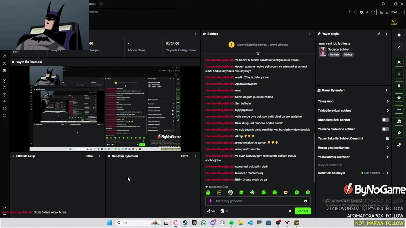Screen dimensions: 406x228
Task: Click the chat bubble quick action button
Action: [399, 98]
